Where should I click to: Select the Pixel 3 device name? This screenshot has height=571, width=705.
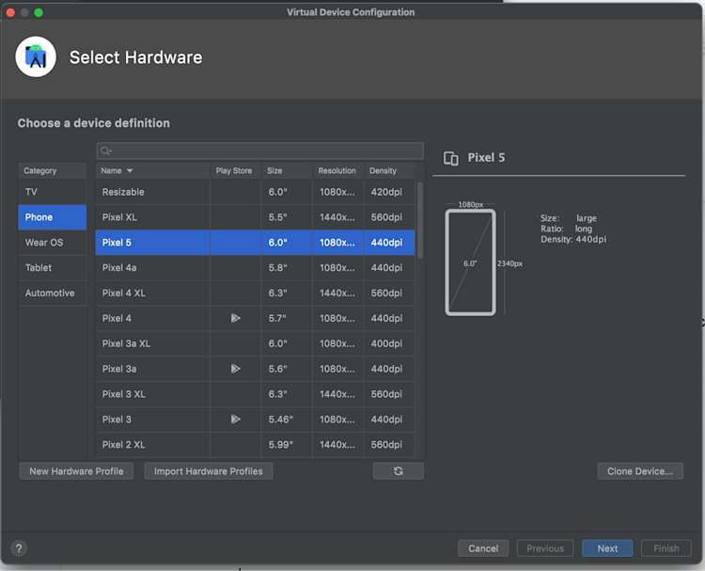pos(117,419)
